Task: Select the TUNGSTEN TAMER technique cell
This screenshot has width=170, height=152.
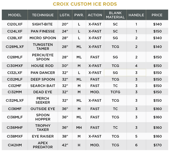Action: click(x=43, y=47)
